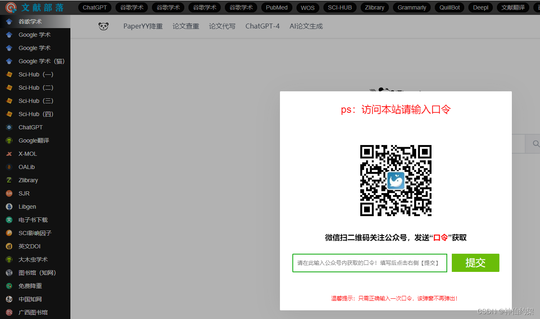Click the green 提交 submit button
540x319 pixels.
point(475,263)
